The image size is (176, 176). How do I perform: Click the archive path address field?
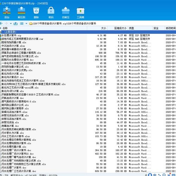click(102, 24)
